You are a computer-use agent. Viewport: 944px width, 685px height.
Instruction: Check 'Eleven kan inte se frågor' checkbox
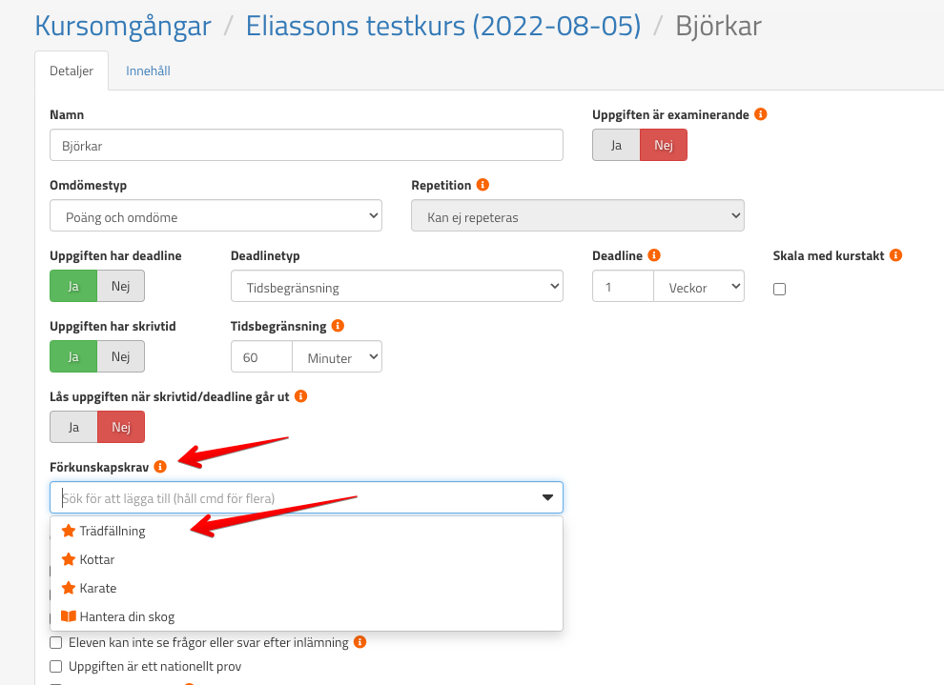pos(56,643)
